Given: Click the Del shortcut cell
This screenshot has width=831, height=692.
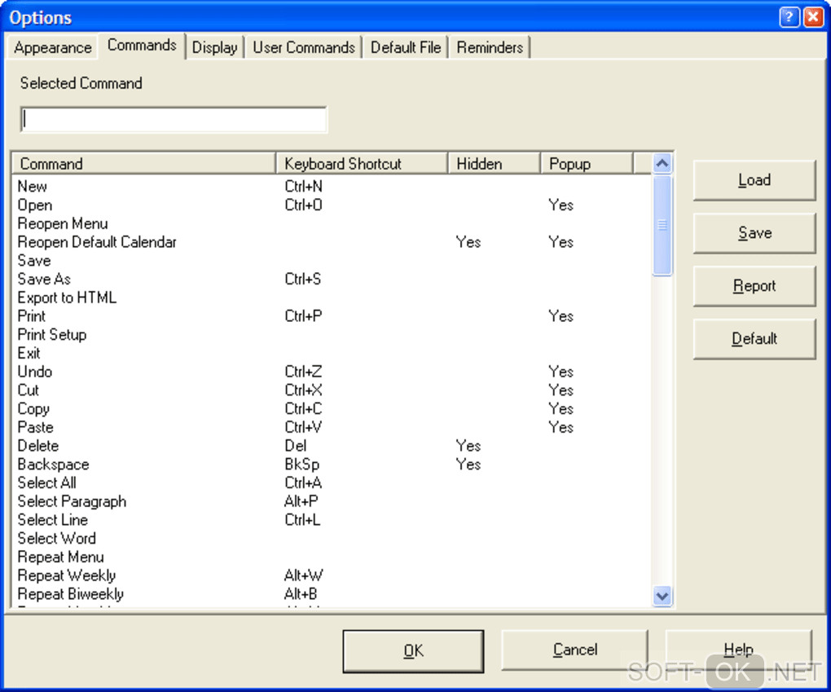Looking at the screenshot, I should [295, 447].
